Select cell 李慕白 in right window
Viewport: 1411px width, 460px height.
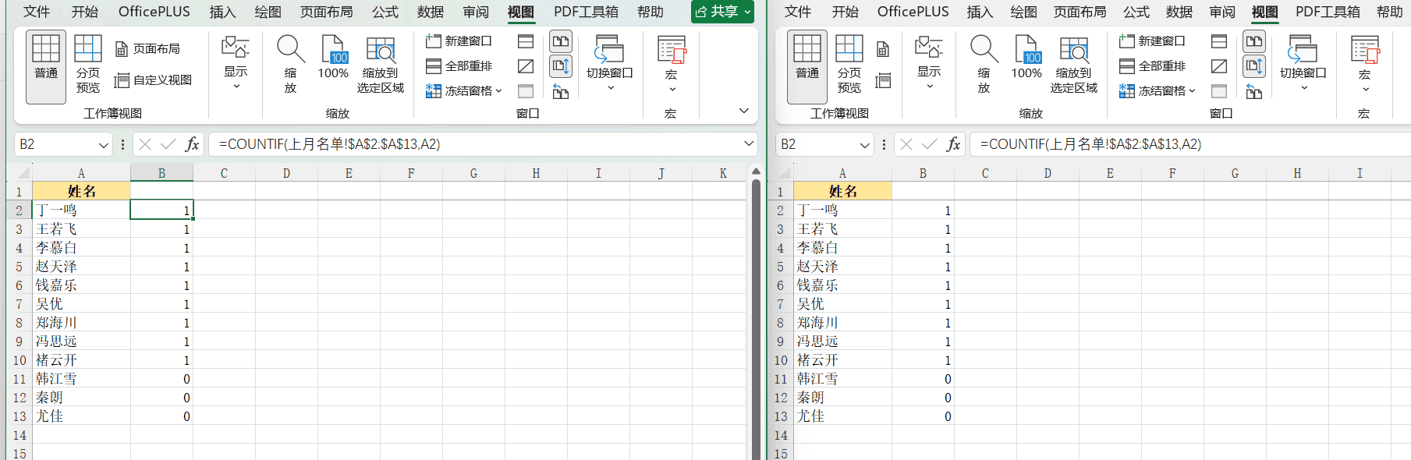coord(842,248)
